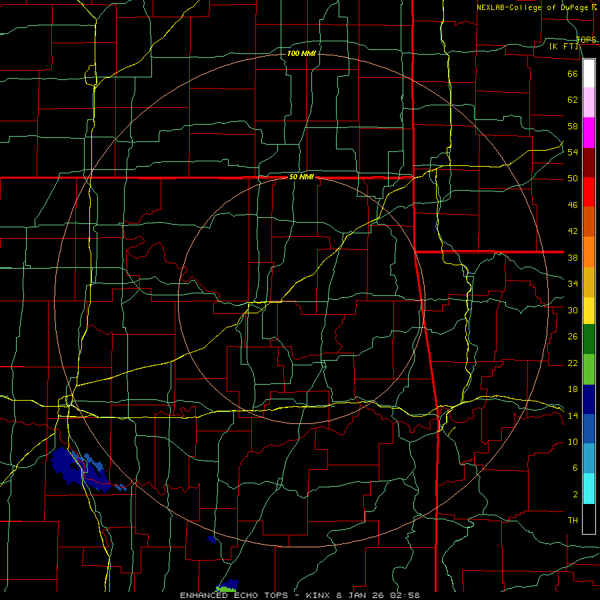Click the legend value '26'
This screenshot has height=600, width=600.
tap(573, 337)
